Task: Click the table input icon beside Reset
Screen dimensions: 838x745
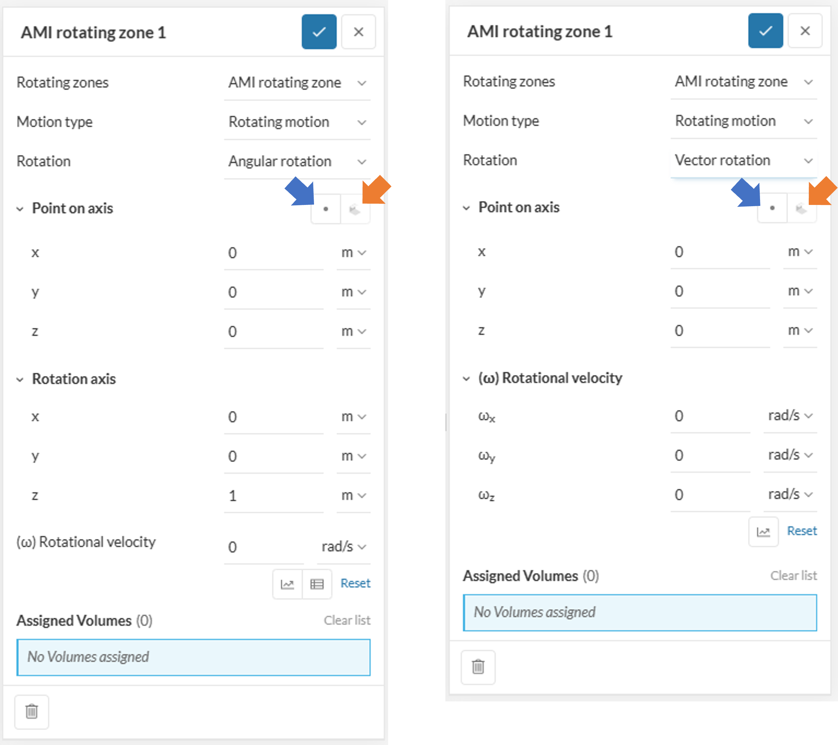Action: (x=317, y=583)
